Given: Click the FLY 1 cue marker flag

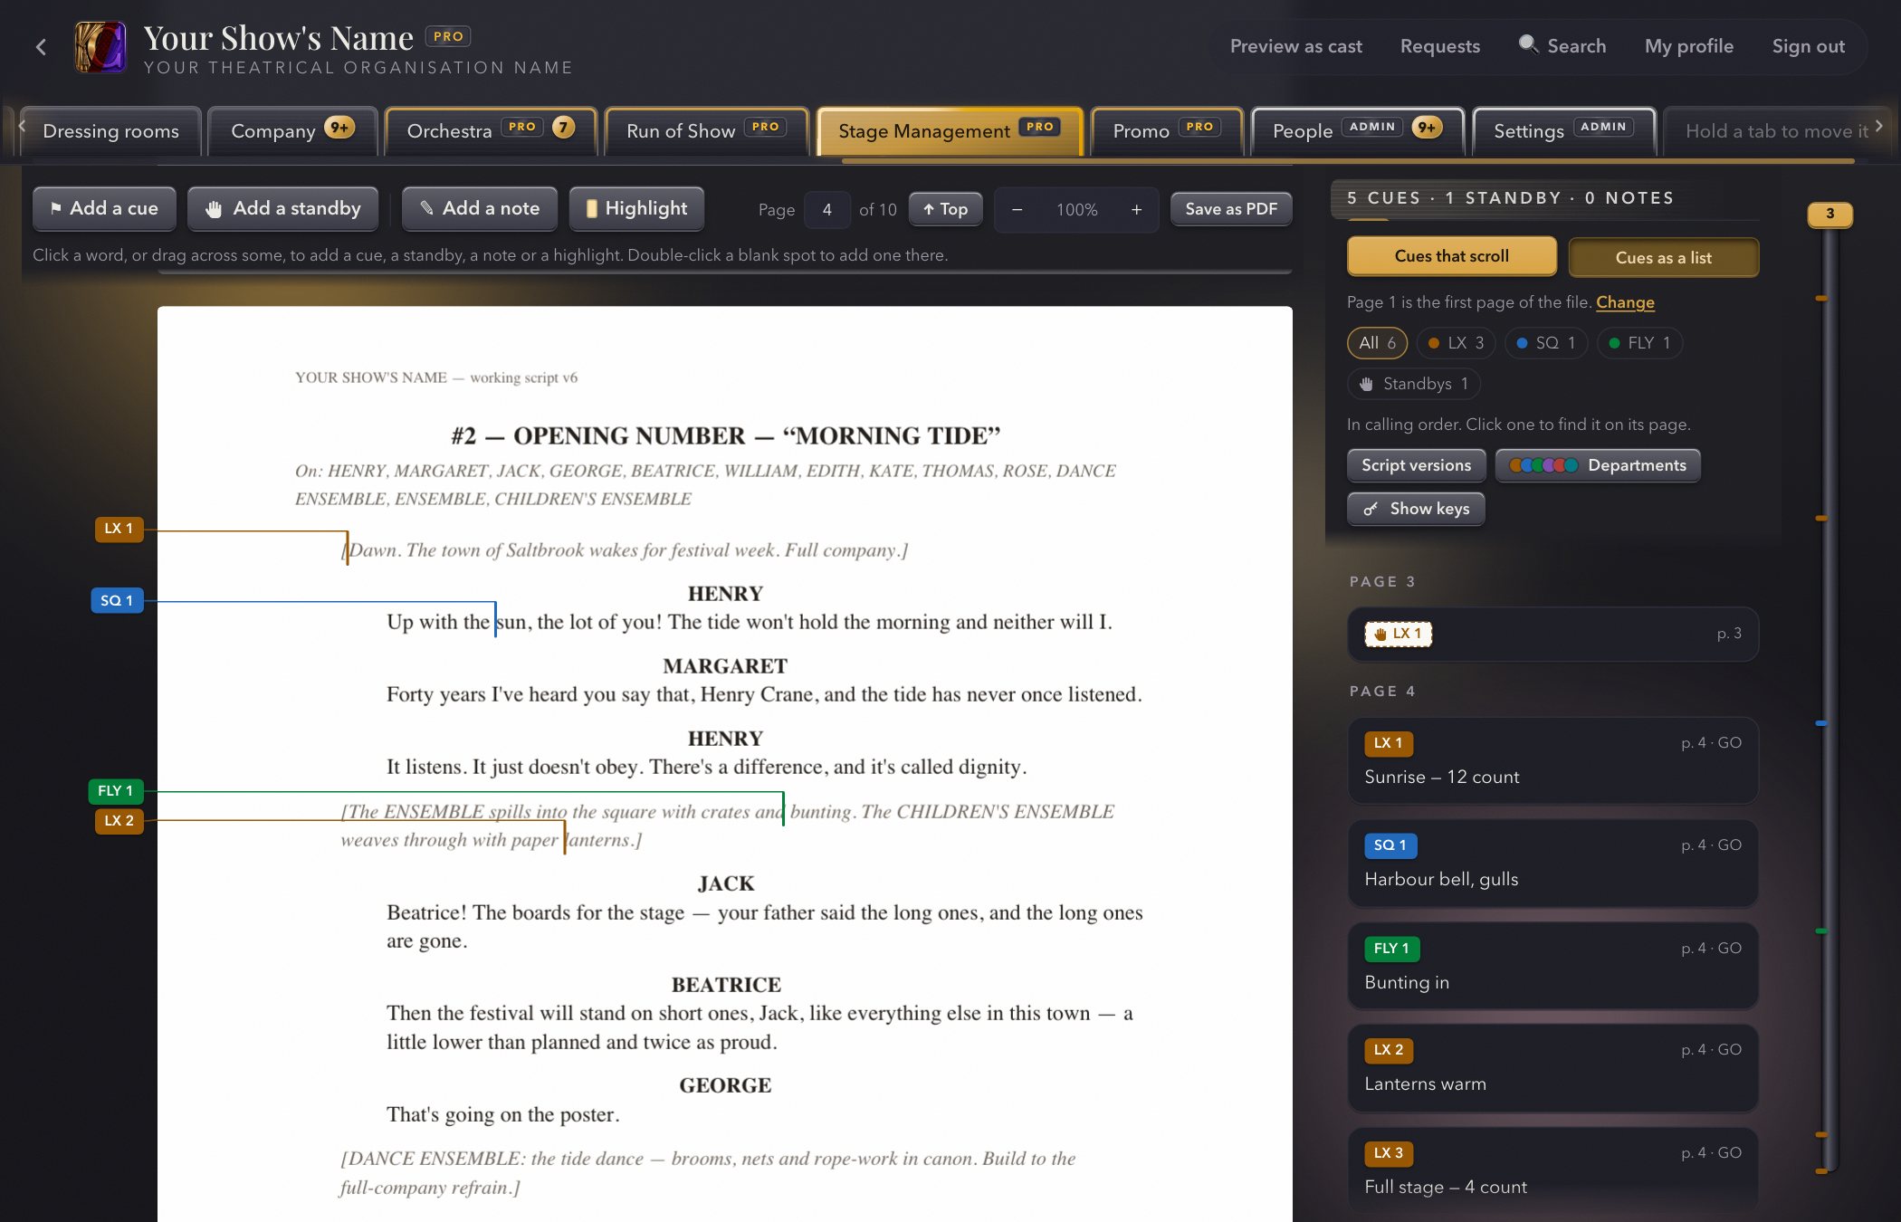Looking at the screenshot, I should point(115,791).
